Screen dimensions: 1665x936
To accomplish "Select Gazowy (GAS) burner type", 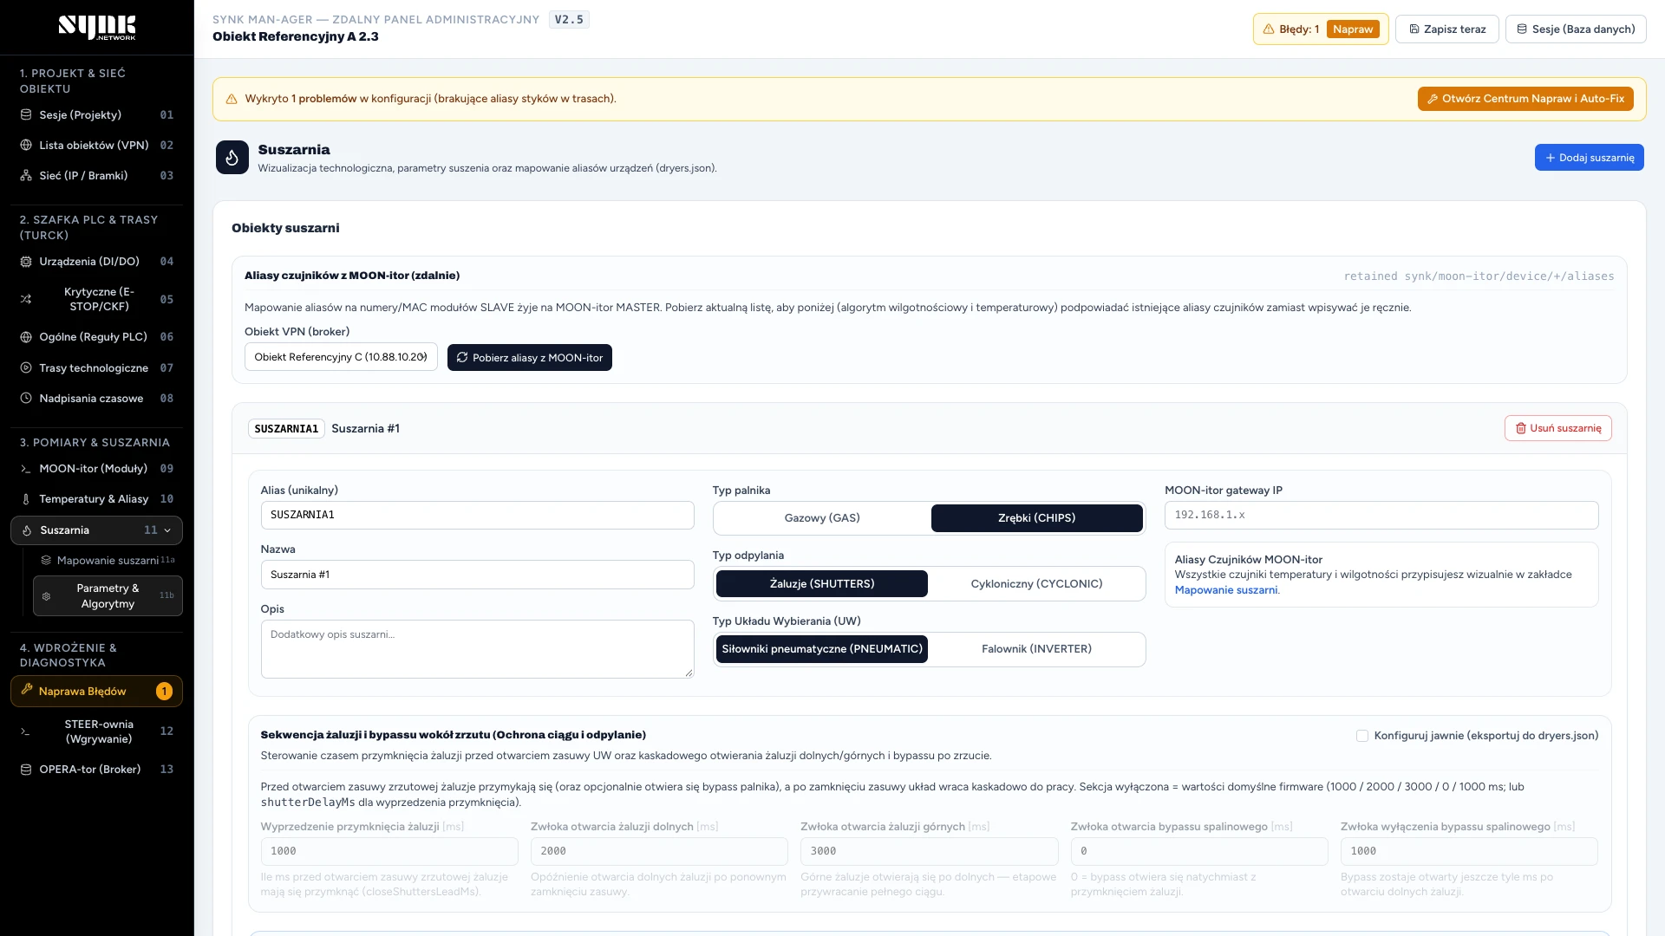I will (x=822, y=518).
